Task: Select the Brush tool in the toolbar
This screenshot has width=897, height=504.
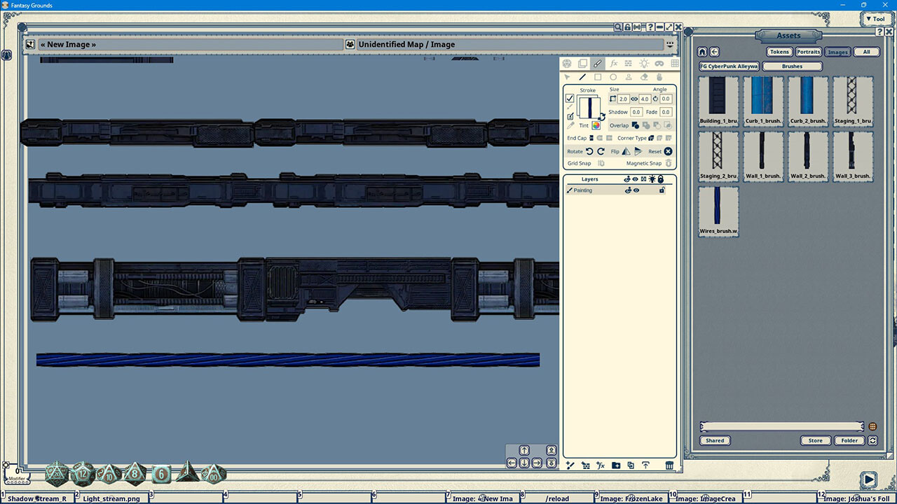Action: [597, 64]
